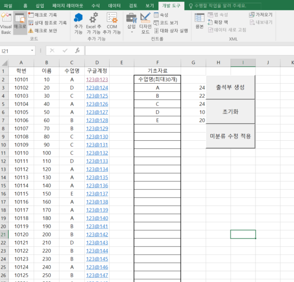Image resolution: width=294 pixels, height=282 pixels.
Task: Enable 디자인 모드 design mode
Action: click(146, 24)
